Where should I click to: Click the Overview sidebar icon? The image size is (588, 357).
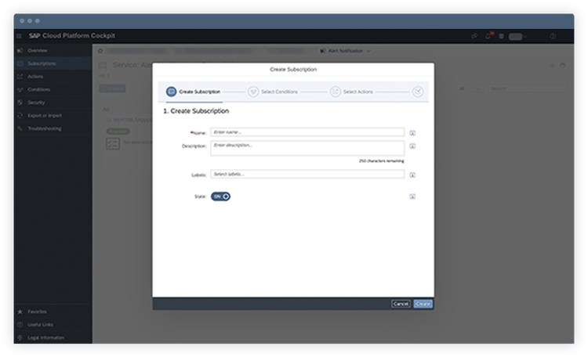tap(20, 51)
